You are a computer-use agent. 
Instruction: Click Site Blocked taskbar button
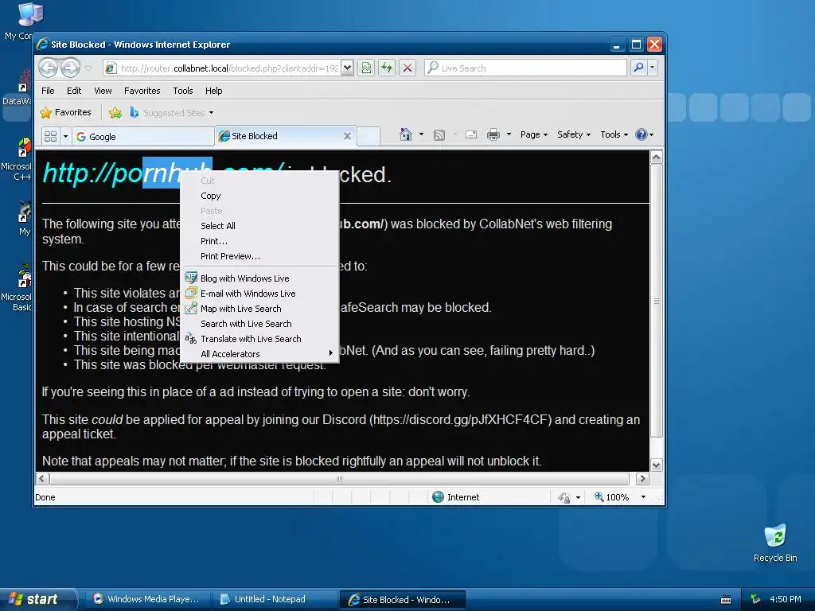(x=402, y=600)
